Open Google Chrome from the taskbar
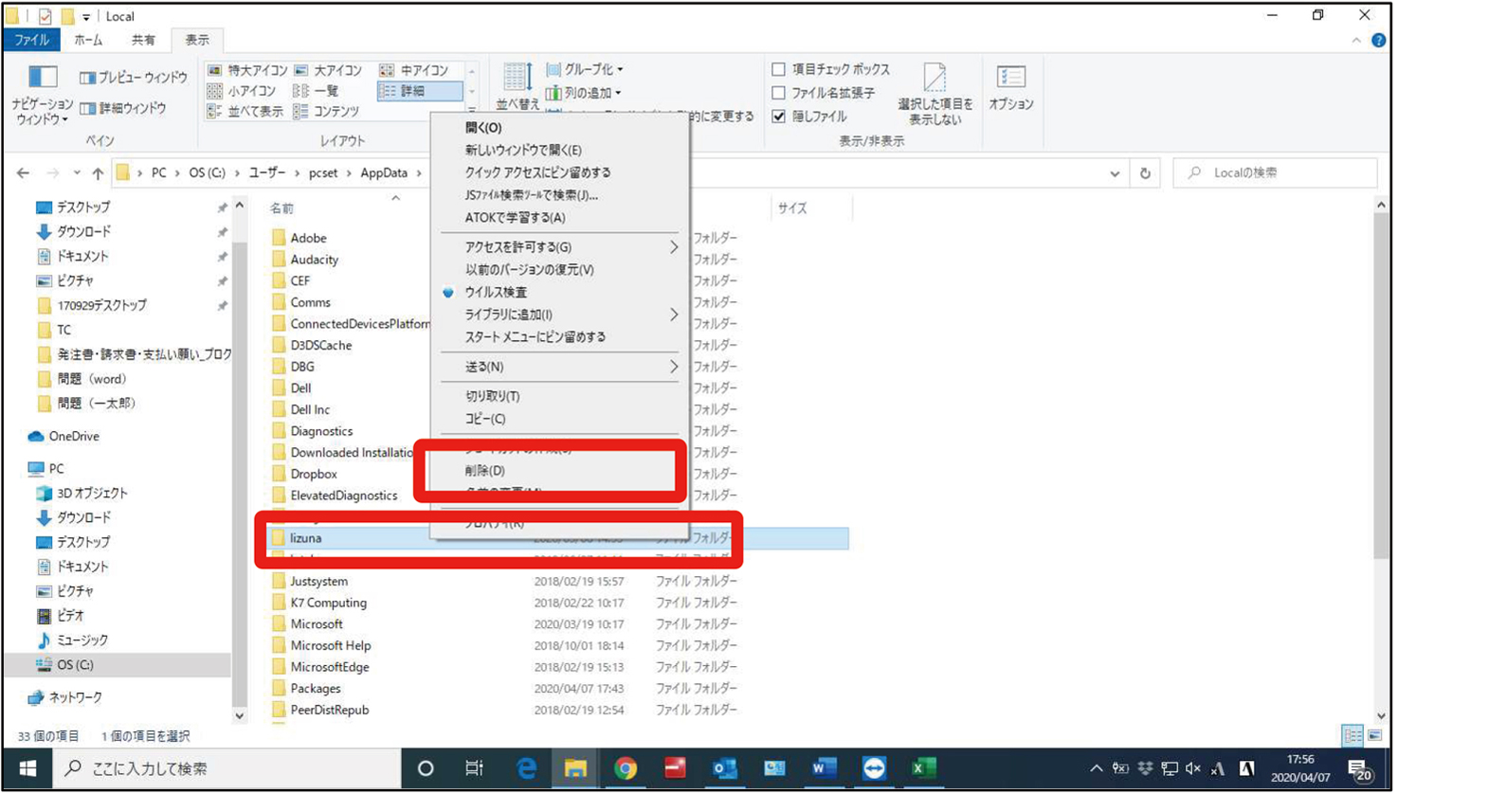The height and width of the screenshot is (793, 1488). tap(626, 768)
